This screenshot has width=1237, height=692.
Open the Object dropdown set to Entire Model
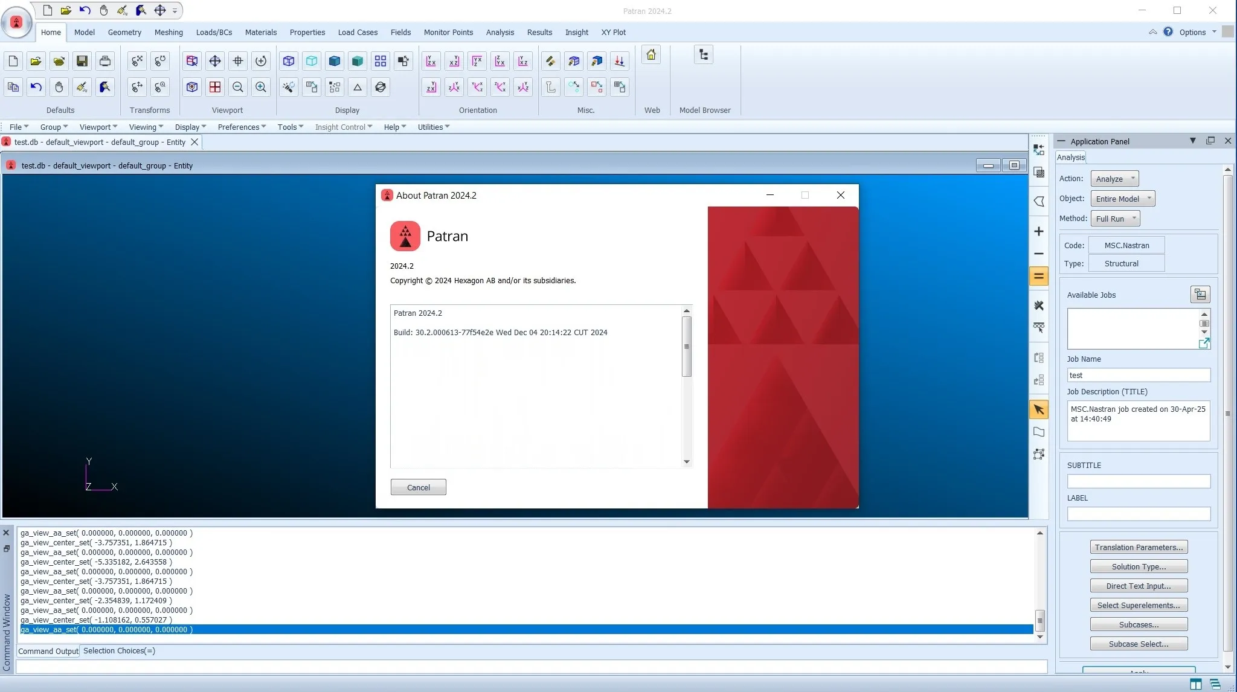click(x=1123, y=199)
